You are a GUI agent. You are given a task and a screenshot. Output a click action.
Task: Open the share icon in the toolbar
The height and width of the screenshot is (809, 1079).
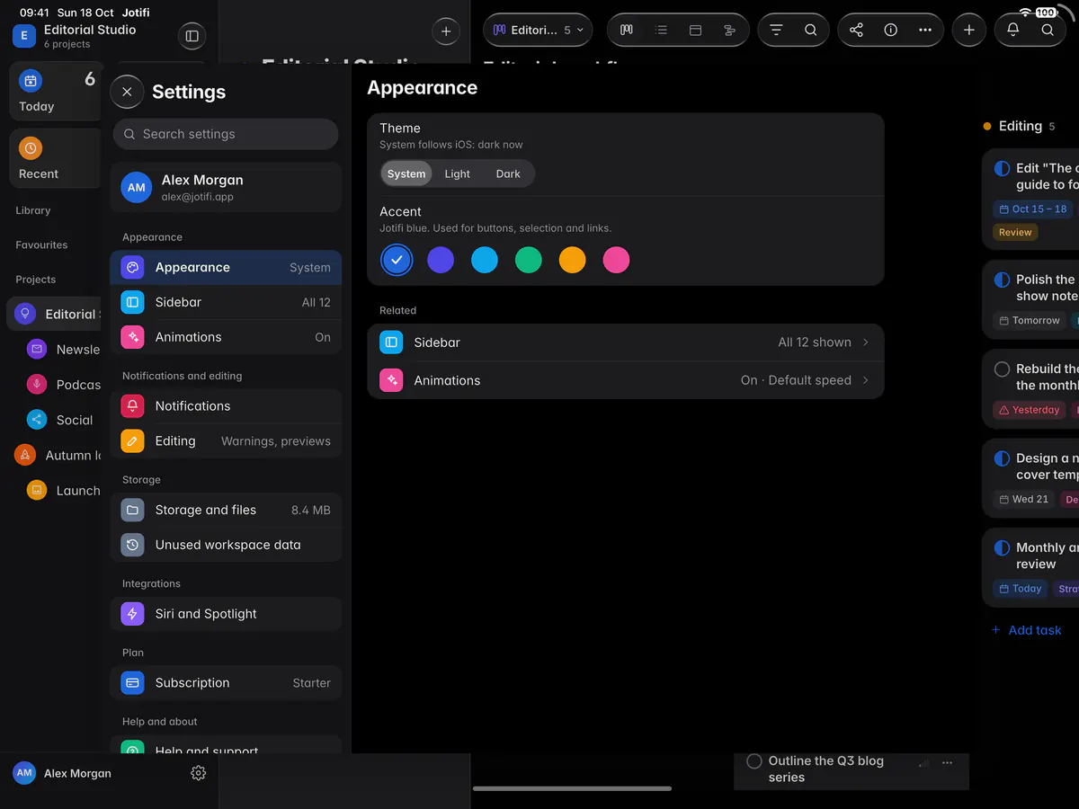(x=856, y=30)
